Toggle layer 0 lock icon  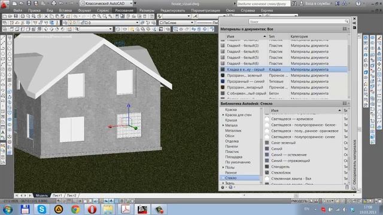pos(83,23)
